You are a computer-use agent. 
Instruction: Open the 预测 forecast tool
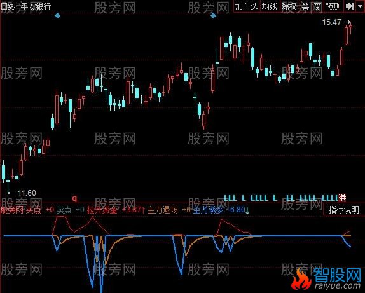pos(333,6)
